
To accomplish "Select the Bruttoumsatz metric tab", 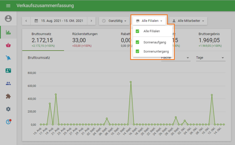I will (43, 39).
